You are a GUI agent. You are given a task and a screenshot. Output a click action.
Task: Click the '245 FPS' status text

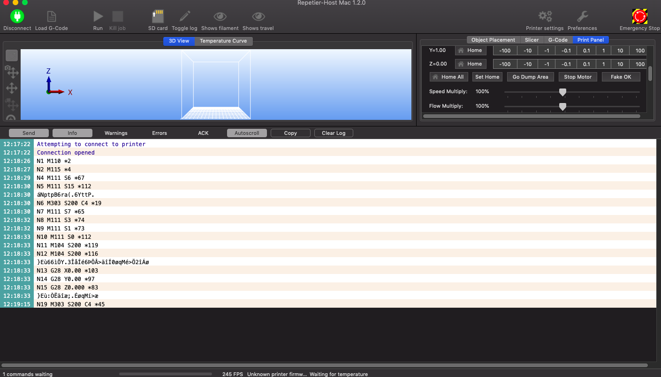233,374
